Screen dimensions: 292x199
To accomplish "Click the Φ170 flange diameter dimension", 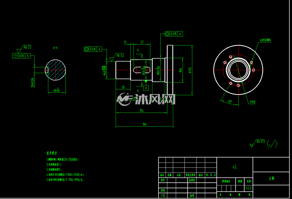I will 190,70.
